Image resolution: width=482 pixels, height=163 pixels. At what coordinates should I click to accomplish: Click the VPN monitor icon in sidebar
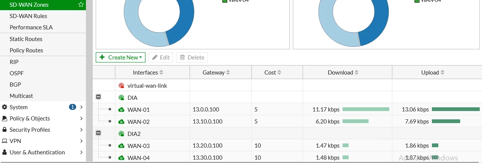pos(5,141)
